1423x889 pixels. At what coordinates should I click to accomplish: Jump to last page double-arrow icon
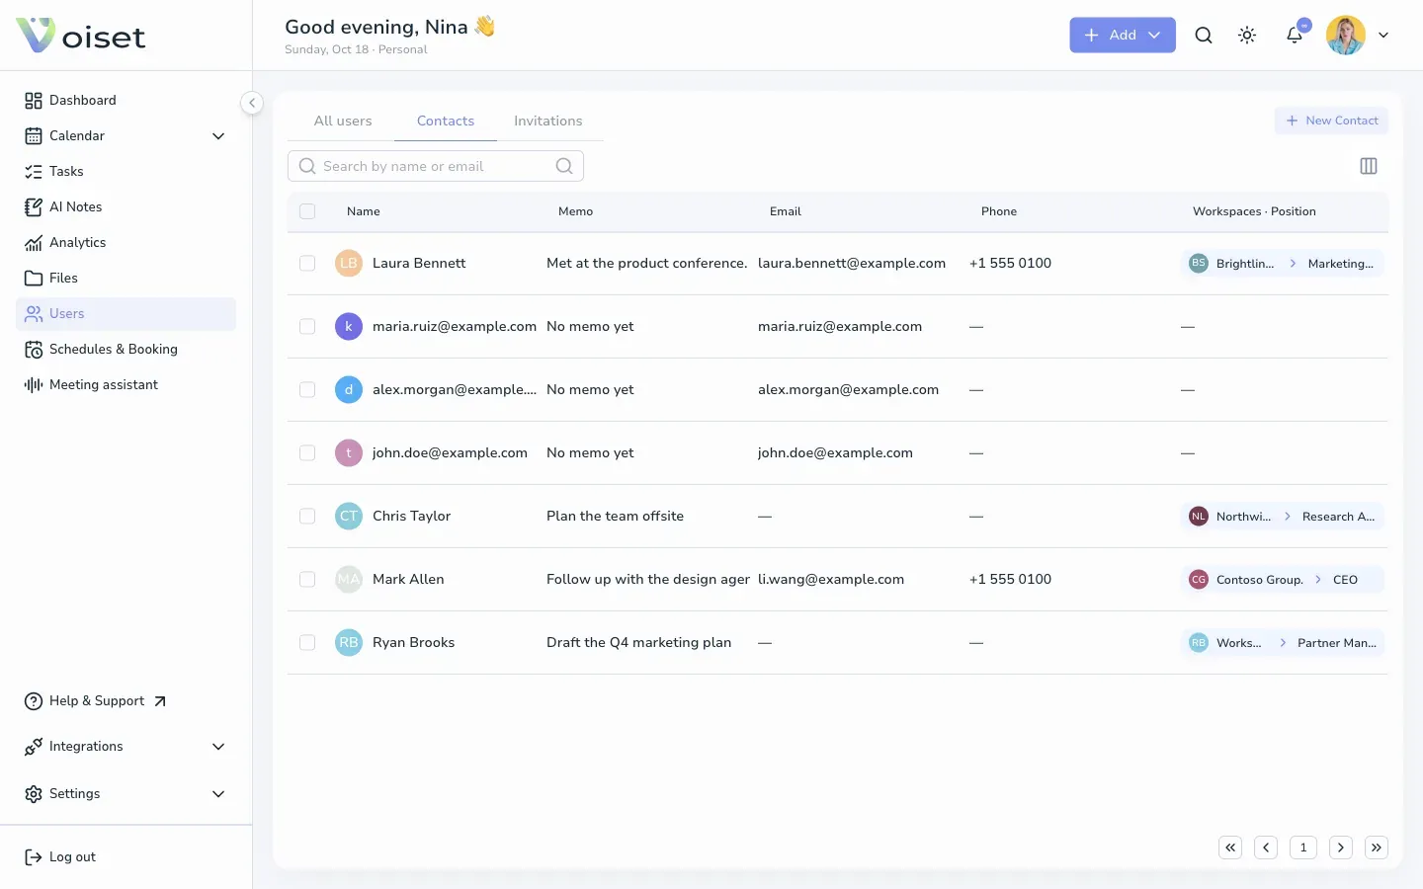click(1377, 848)
